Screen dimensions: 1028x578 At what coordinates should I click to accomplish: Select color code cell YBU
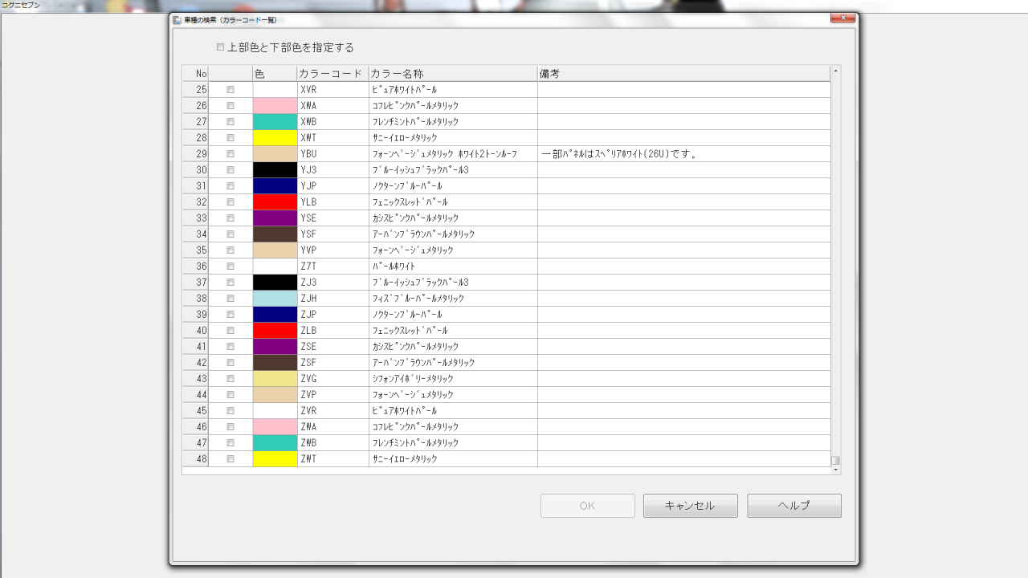pyautogui.click(x=332, y=153)
